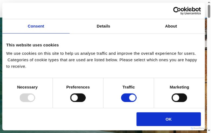Click the ScanMalware watermark icon
This screenshot has height=133, width=211.
pos(192,128)
